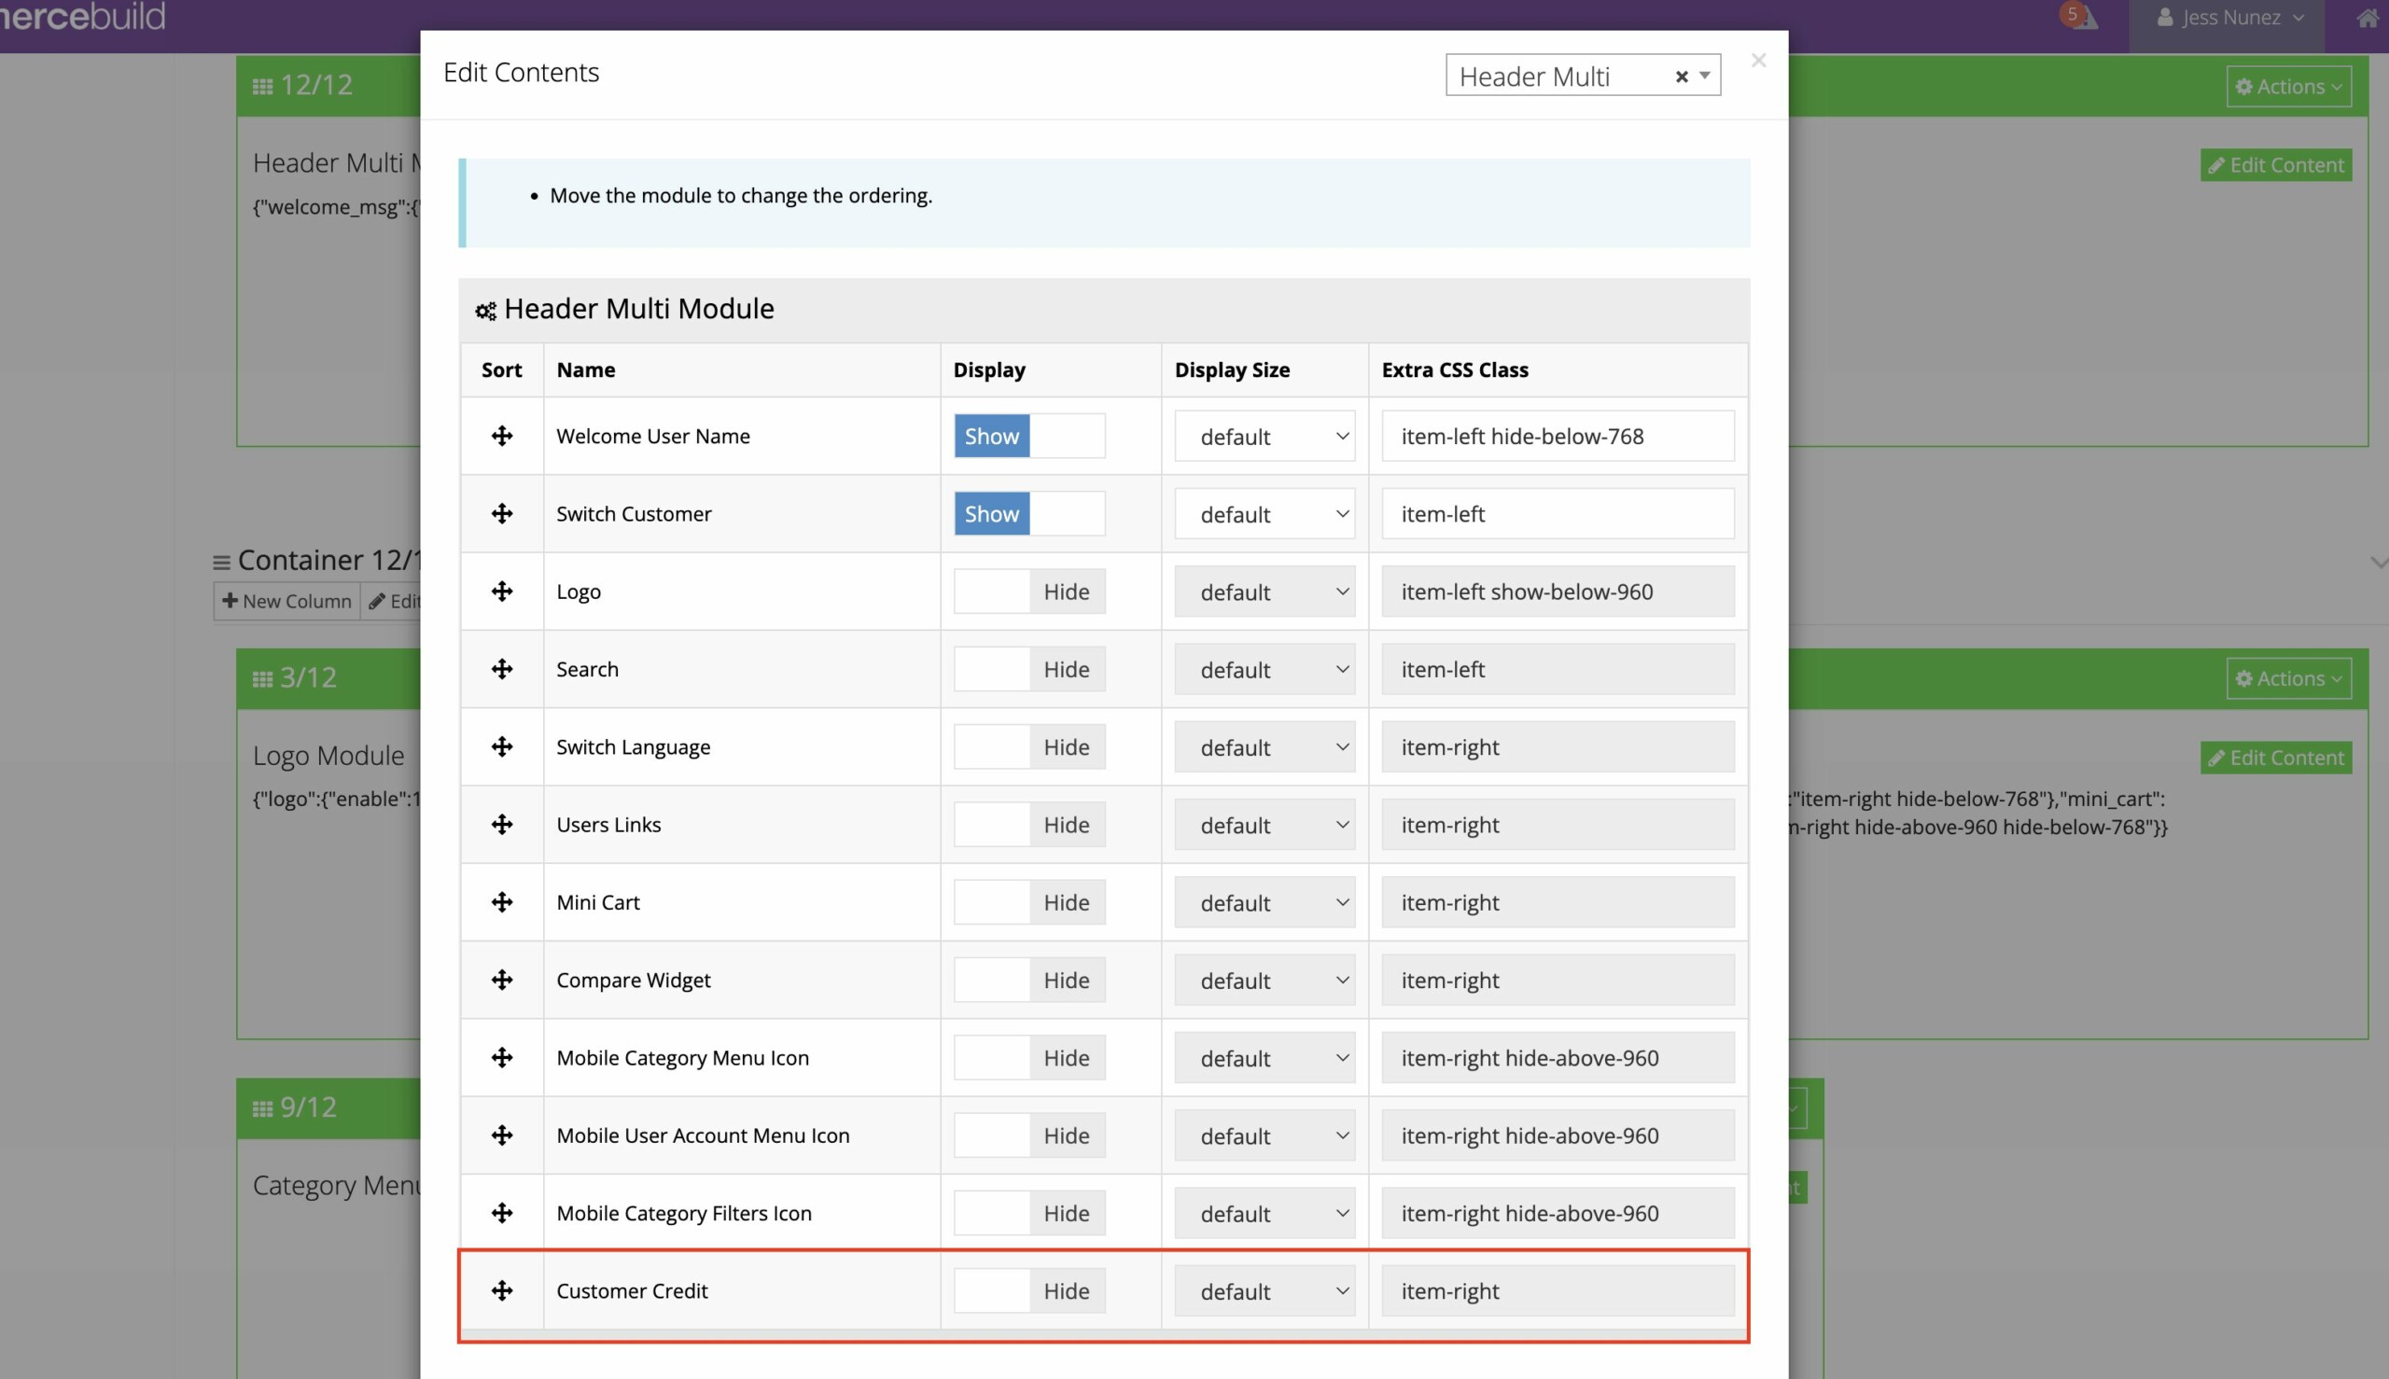The image size is (2389, 1379).
Task: Toggle Customer Credit Hide switch
Action: [x=1028, y=1290]
